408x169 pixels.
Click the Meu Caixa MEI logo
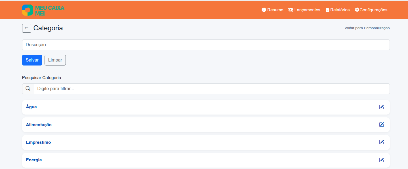tap(43, 10)
